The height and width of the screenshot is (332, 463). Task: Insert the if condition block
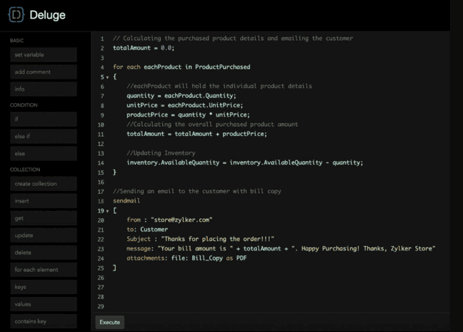coord(44,119)
